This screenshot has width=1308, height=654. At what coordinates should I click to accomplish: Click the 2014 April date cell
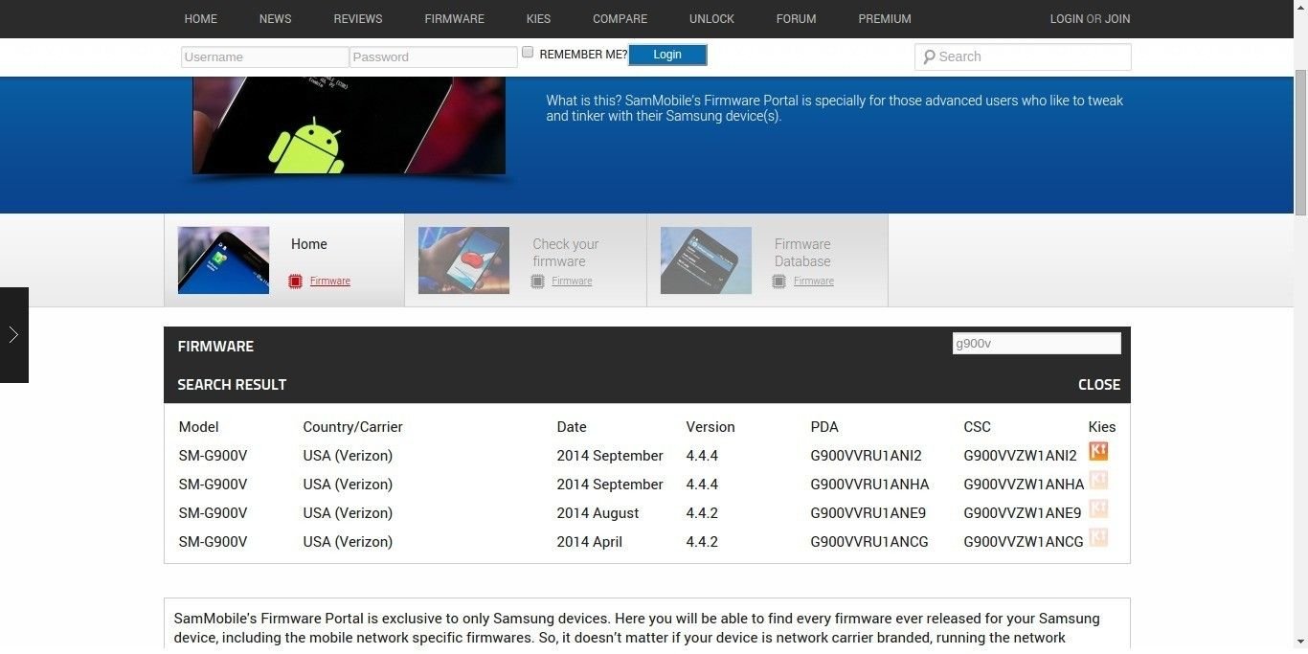(x=590, y=542)
